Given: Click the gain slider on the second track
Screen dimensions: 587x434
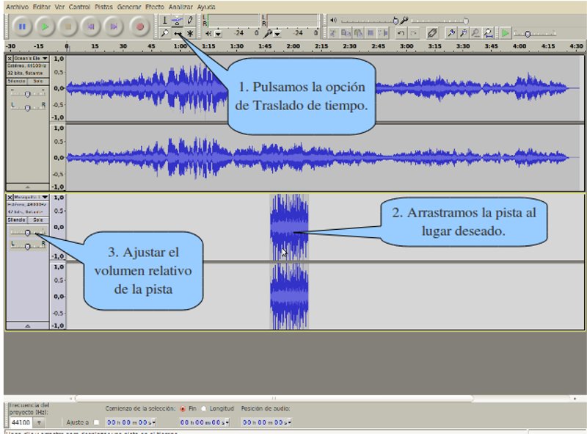Looking at the screenshot, I should [x=27, y=233].
